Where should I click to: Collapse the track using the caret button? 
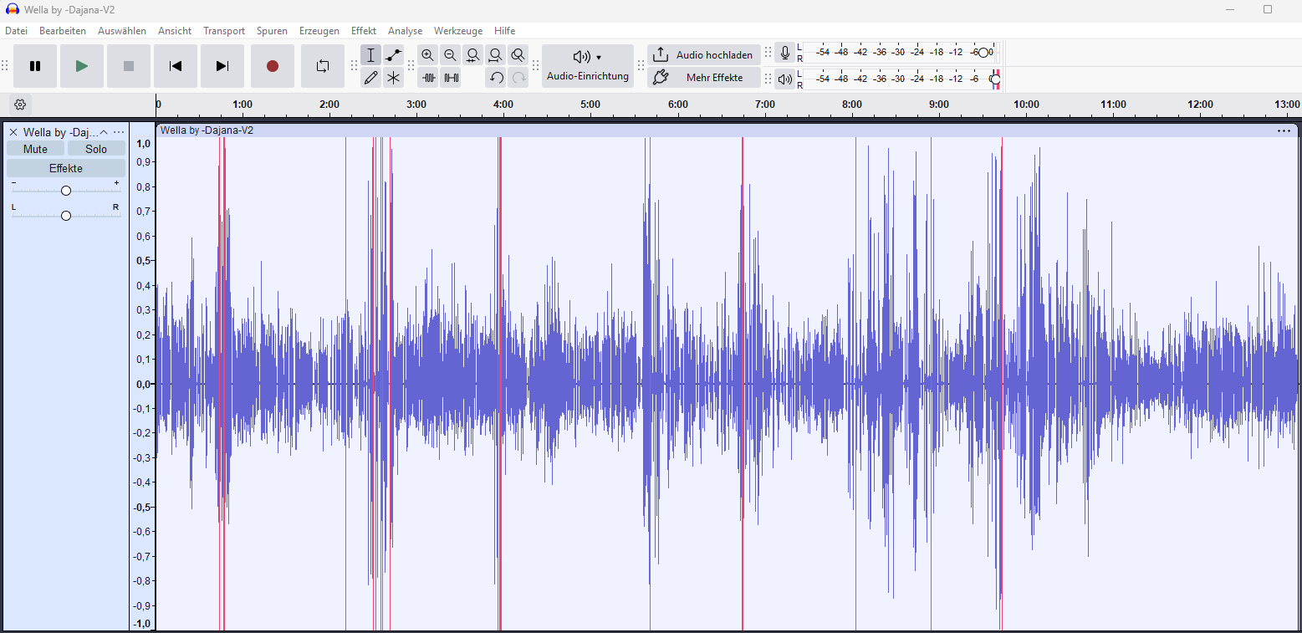pyautogui.click(x=104, y=132)
